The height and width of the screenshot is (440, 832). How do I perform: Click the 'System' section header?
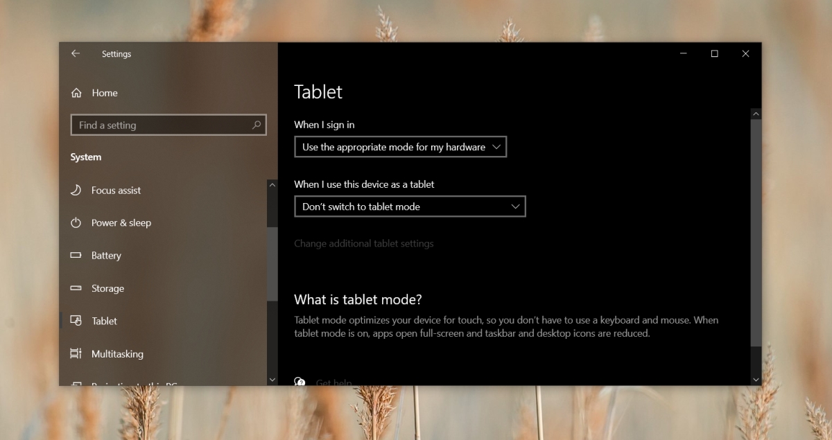point(86,157)
